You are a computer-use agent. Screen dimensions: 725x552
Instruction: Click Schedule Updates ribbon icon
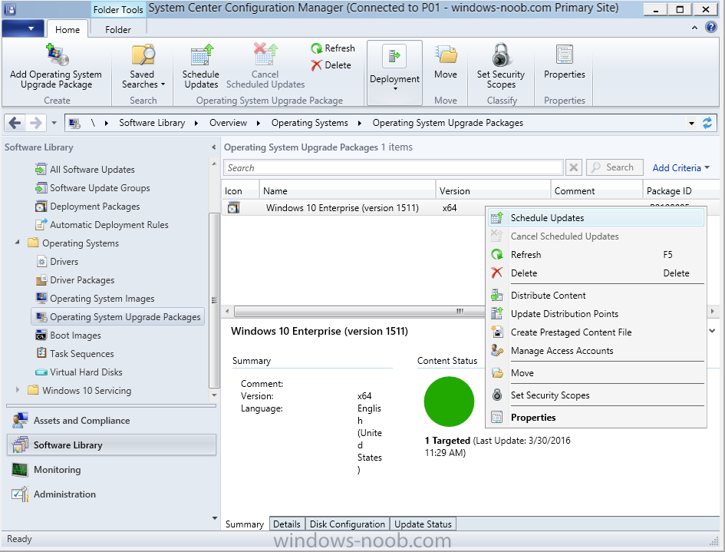point(201,55)
